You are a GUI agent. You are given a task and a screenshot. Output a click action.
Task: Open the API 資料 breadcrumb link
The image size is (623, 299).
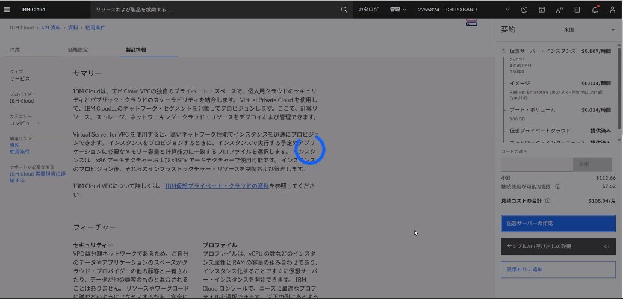click(x=51, y=28)
